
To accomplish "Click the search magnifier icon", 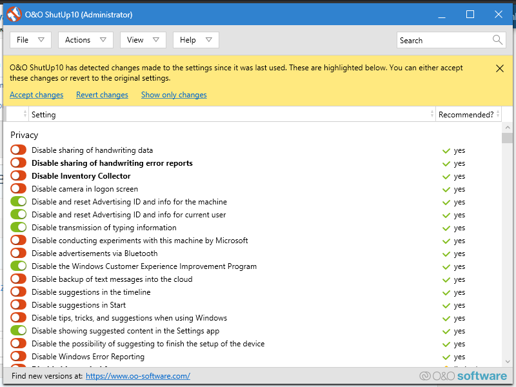I will [x=497, y=40].
